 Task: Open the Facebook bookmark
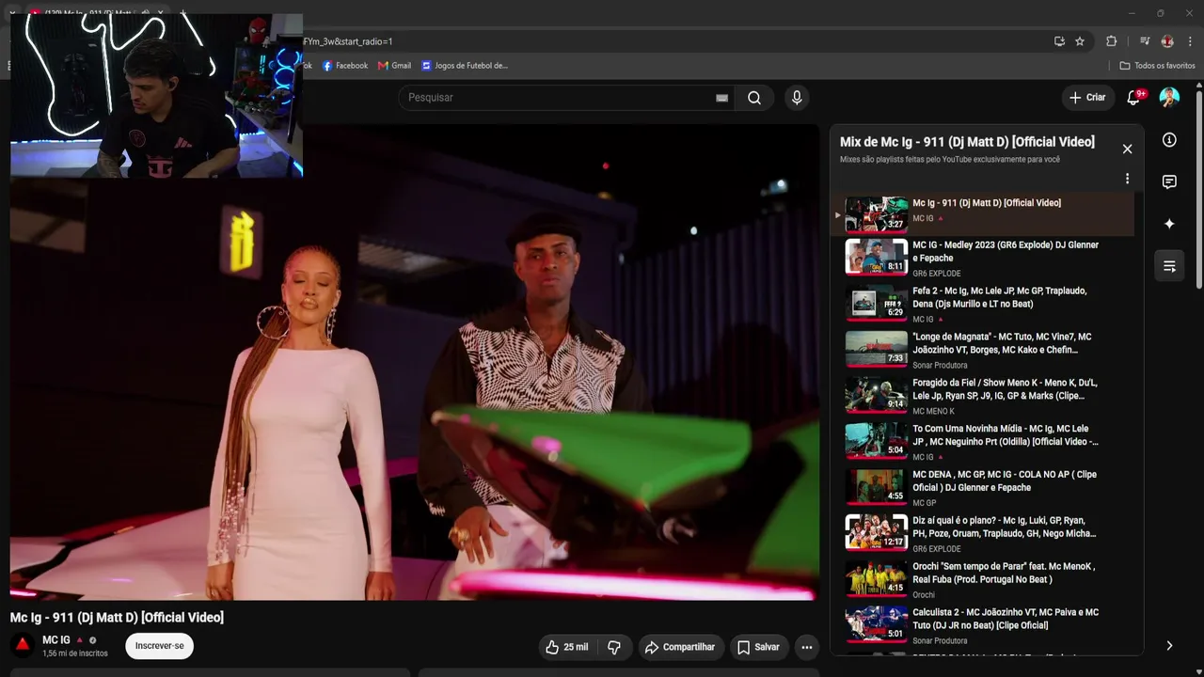click(345, 66)
